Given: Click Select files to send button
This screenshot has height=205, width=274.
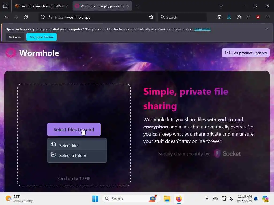Looking at the screenshot, I should click(74, 129).
